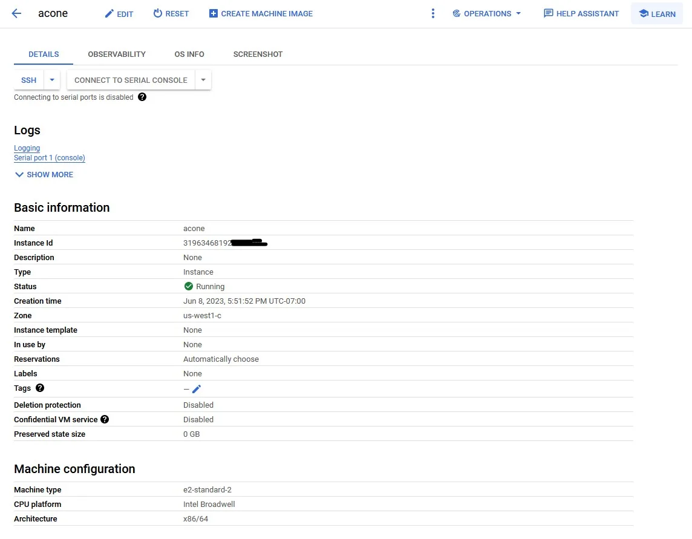This screenshot has width=692, height=539.
Task: Switch to the OS Info tab
Action: [189, 54]
